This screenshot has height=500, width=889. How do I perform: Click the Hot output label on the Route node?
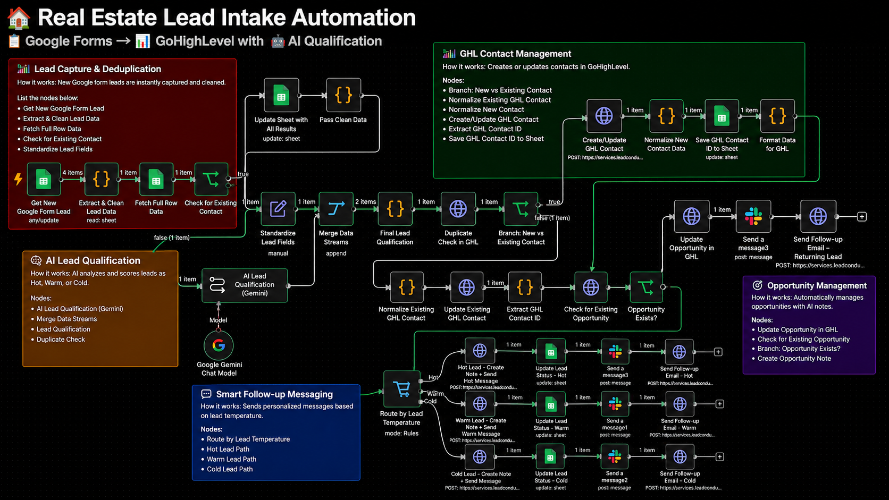coord(433,377)
